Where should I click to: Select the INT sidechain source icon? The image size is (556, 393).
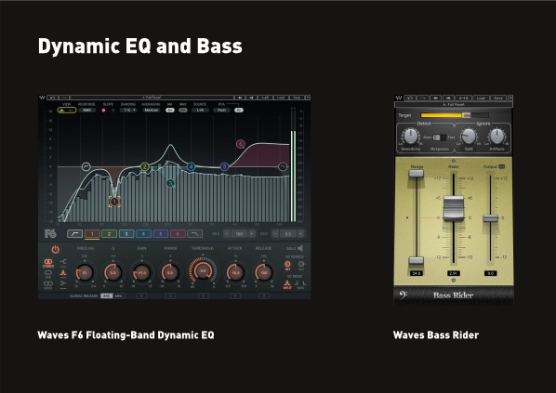coord(287,265)
